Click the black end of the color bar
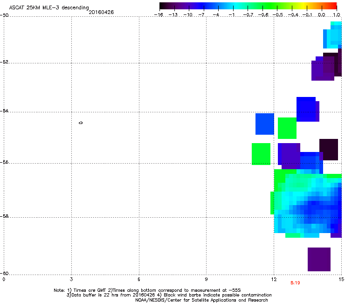 163,6
